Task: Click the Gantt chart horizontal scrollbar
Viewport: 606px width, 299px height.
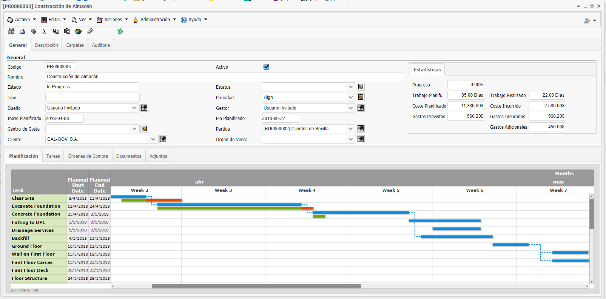Action: [x=256, y=286]
